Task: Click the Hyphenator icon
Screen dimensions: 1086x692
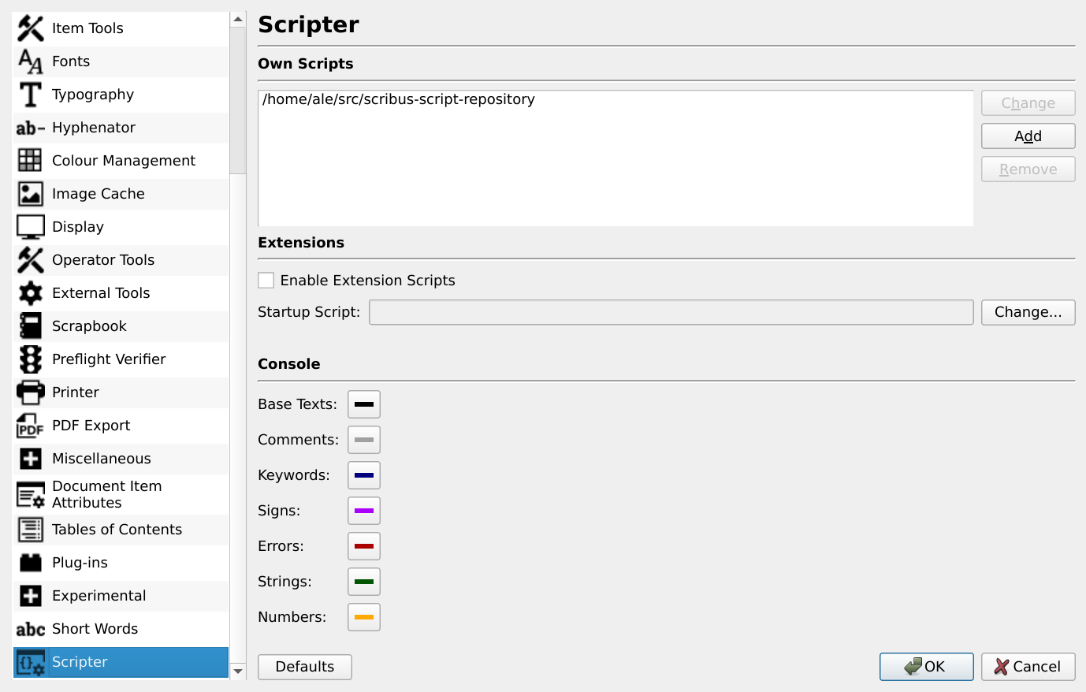Action: pyautogui.click(x=30, y=128)
